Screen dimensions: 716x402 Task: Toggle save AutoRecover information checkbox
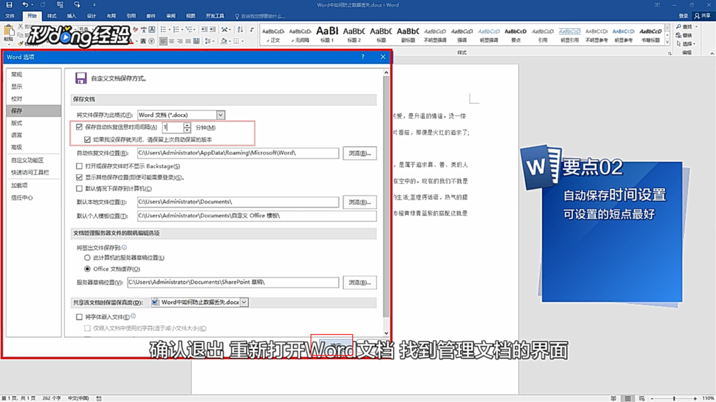pos(79,127)
